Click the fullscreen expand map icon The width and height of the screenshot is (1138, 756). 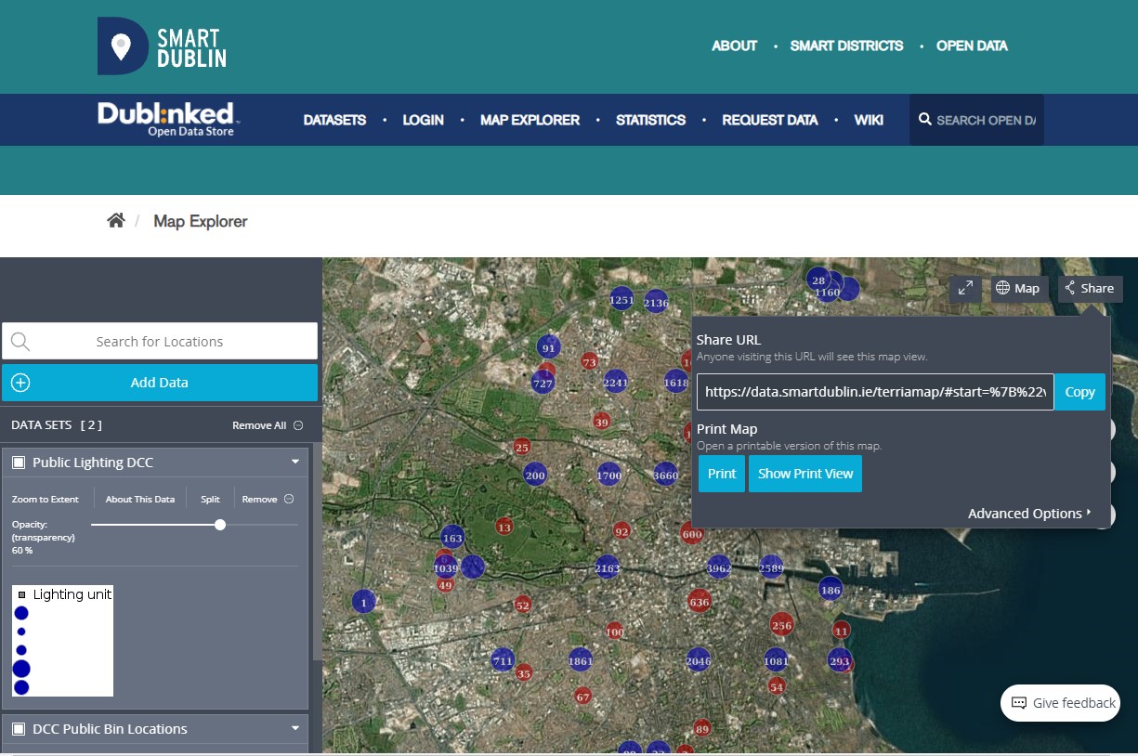tap(965, 288)
